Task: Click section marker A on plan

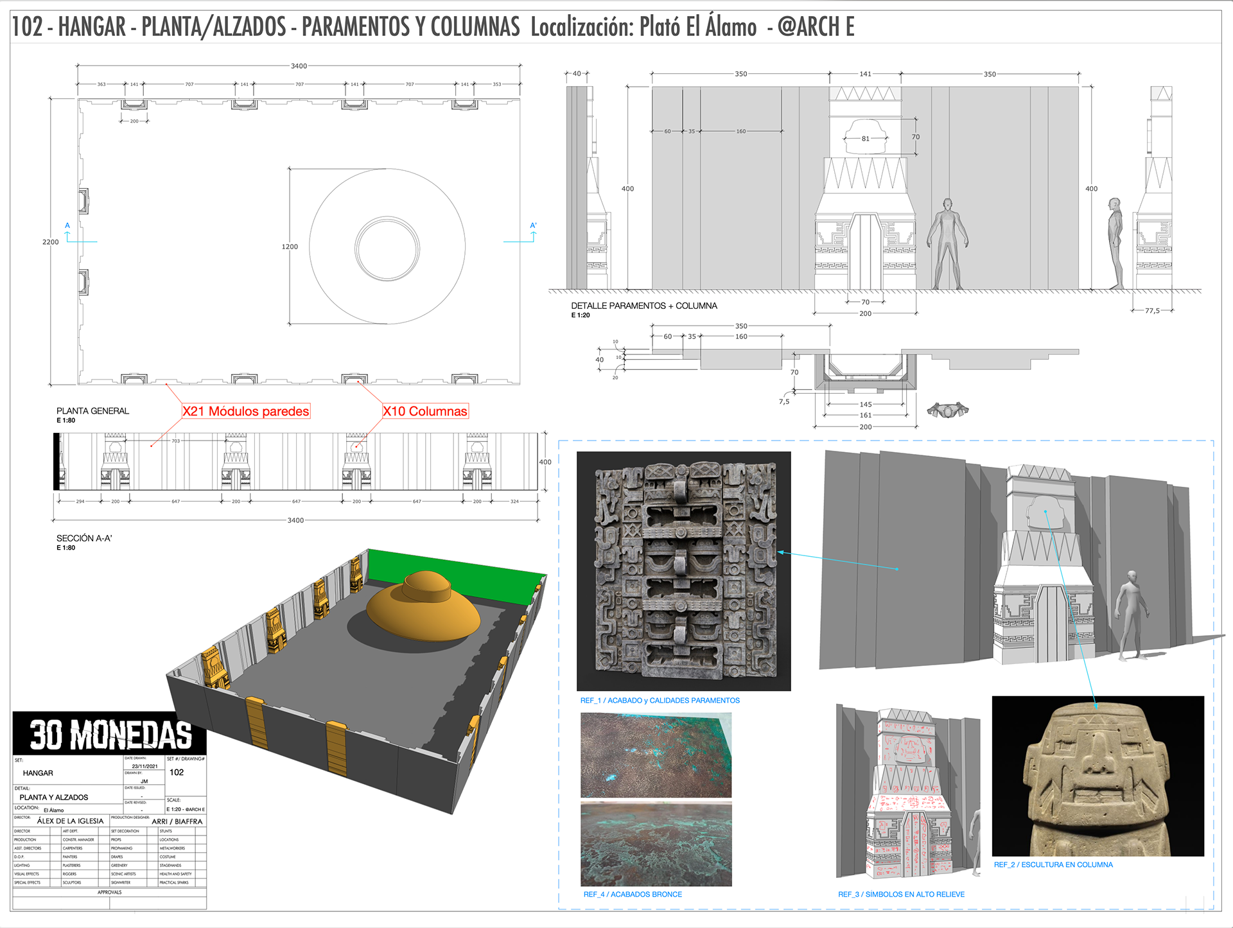Action: 67,226
